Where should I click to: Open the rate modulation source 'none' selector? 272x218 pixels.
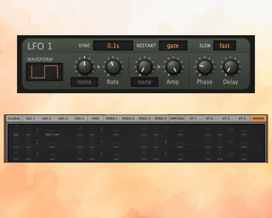pyautogui.click(x=84, y=82)
